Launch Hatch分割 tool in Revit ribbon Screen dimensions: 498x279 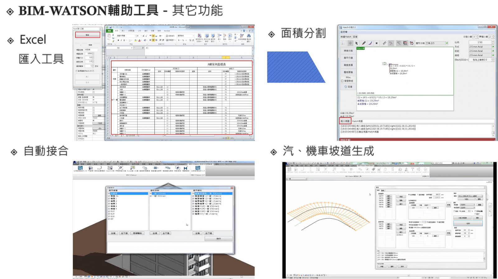point(110,168)
